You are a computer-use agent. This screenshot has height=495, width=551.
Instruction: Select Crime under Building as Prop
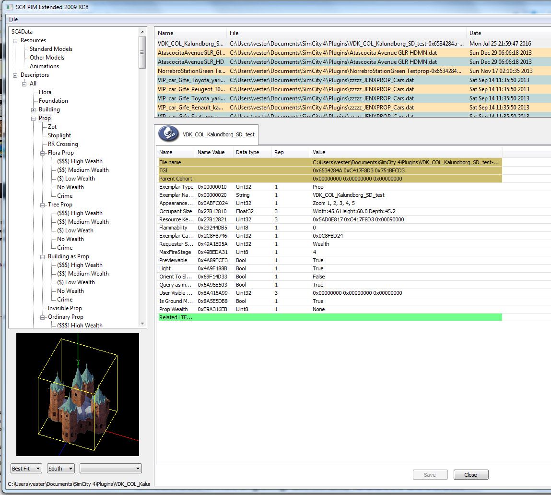tap(65, 300)
